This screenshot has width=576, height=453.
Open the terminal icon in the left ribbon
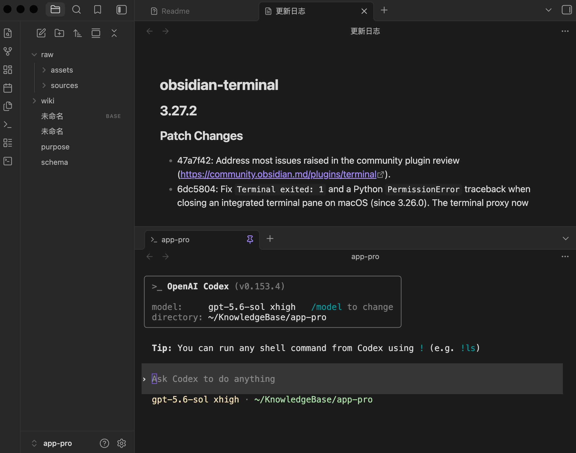pyautogui.click(x=8, y=125)
